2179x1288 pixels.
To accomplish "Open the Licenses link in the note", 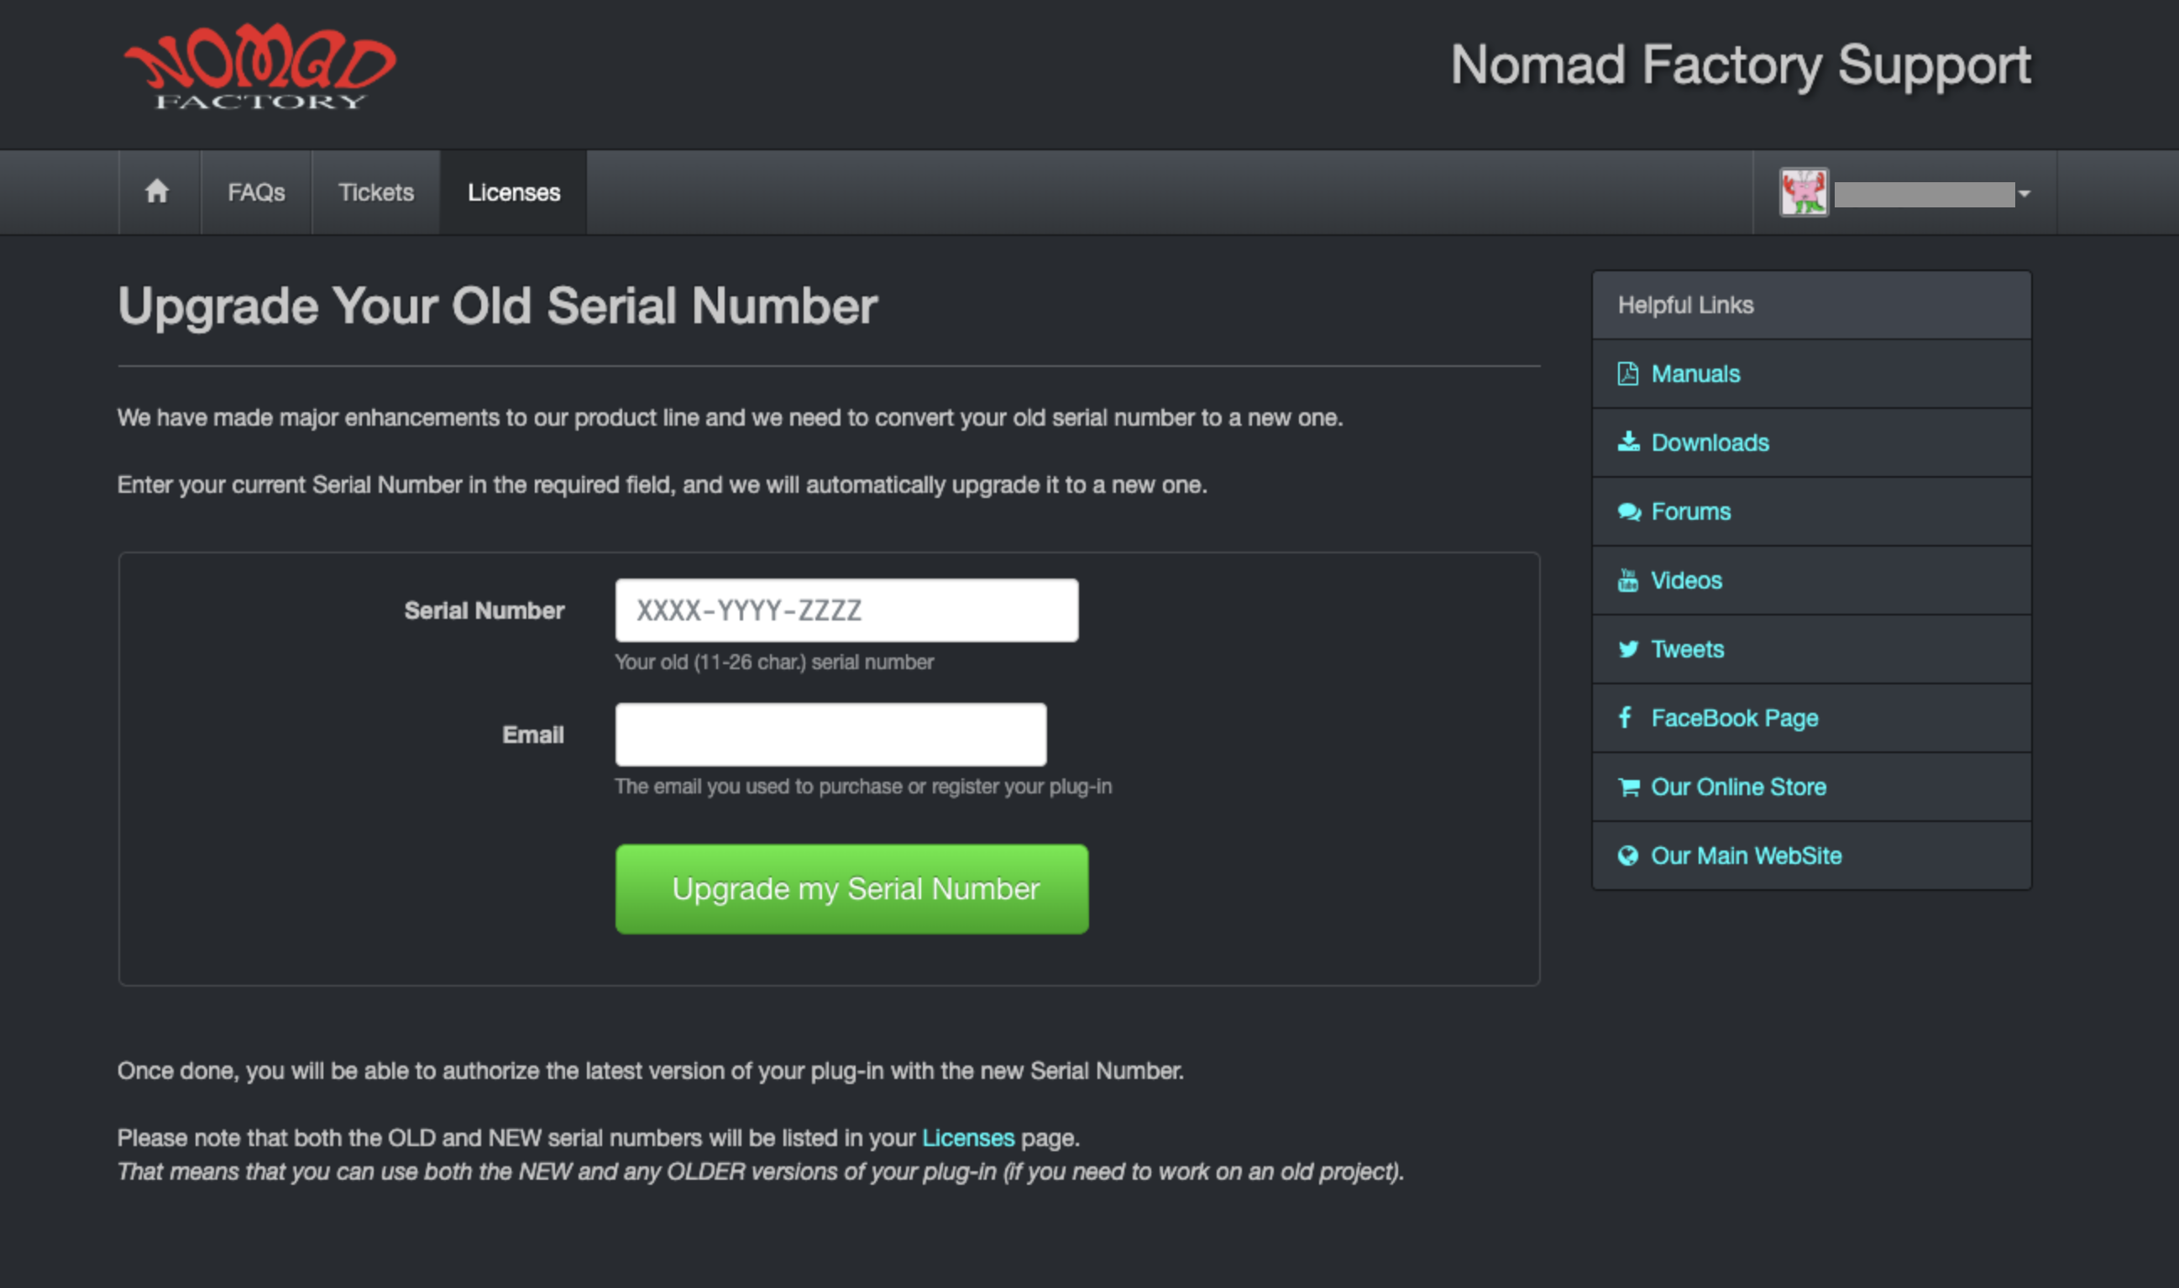I will coord(967,1138).
